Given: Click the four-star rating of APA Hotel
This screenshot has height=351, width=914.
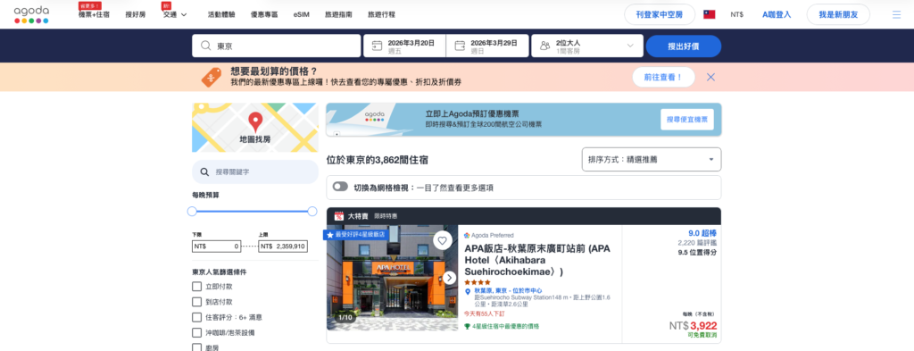Looking at the screenshot, I should click(477, 282).
